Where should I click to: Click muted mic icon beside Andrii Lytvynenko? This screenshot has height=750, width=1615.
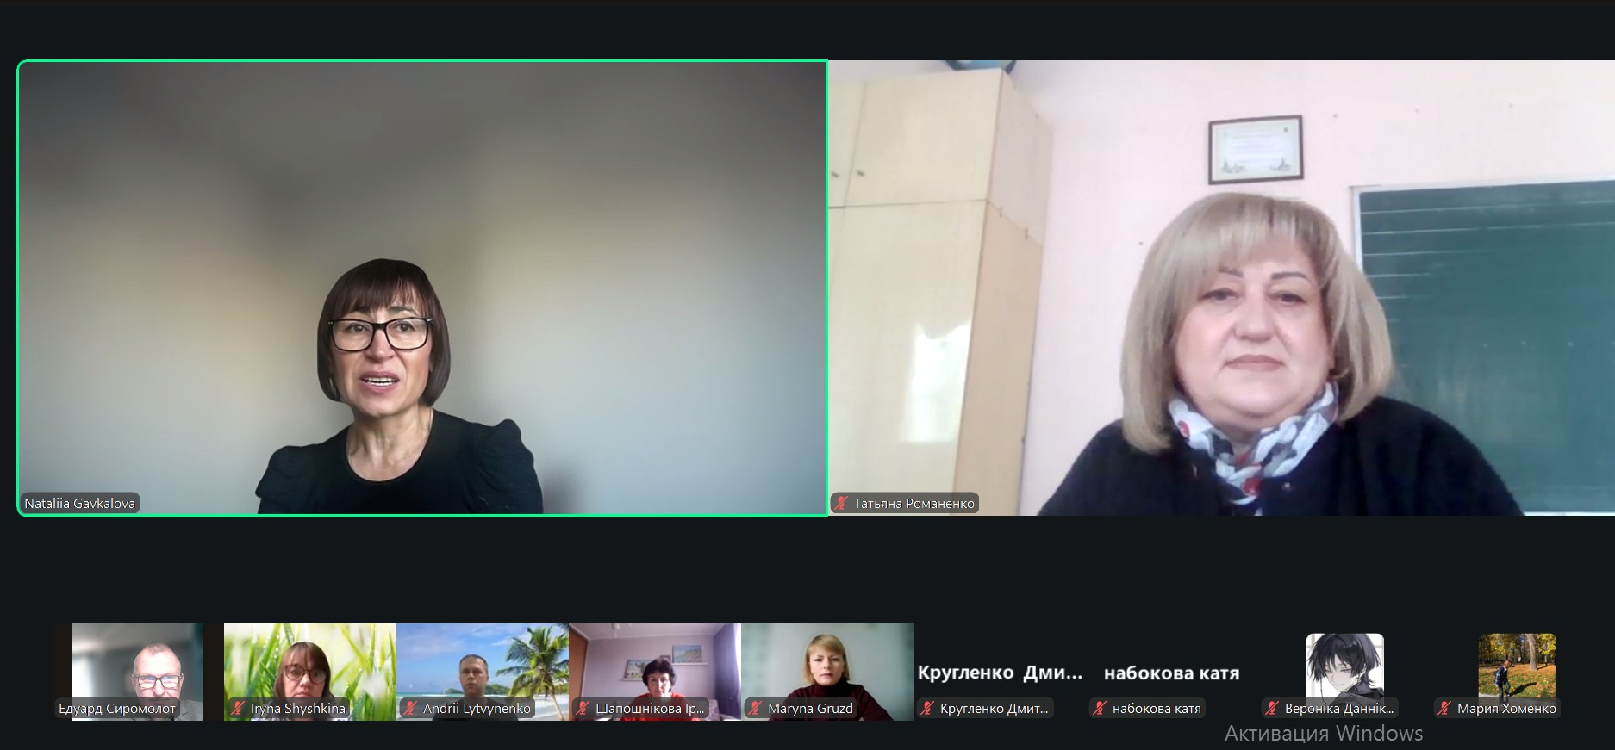pyautogui.click(x=410, y=709)
